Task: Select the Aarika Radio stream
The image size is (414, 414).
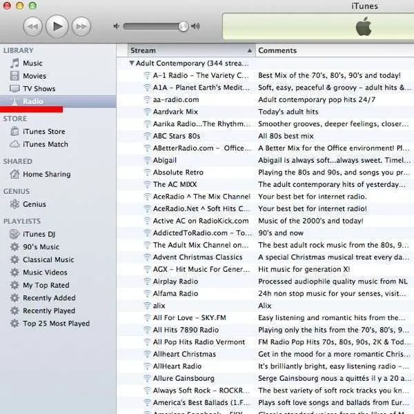Action: [x=201, y=124]
